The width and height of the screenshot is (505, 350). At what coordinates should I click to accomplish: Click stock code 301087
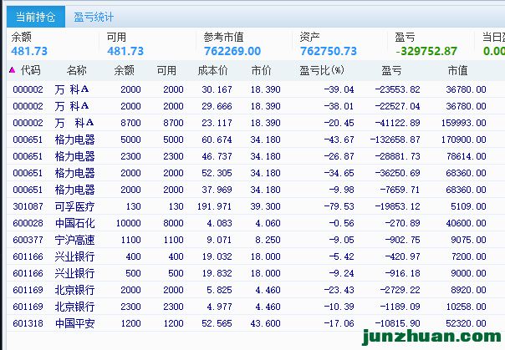coord(28,206)
